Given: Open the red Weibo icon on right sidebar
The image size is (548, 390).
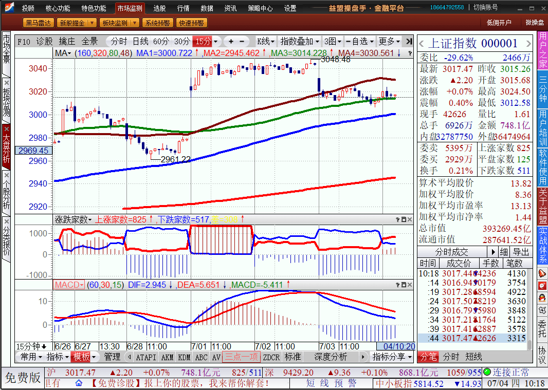Looking at the screenshot, I should (x=542, y=286).
